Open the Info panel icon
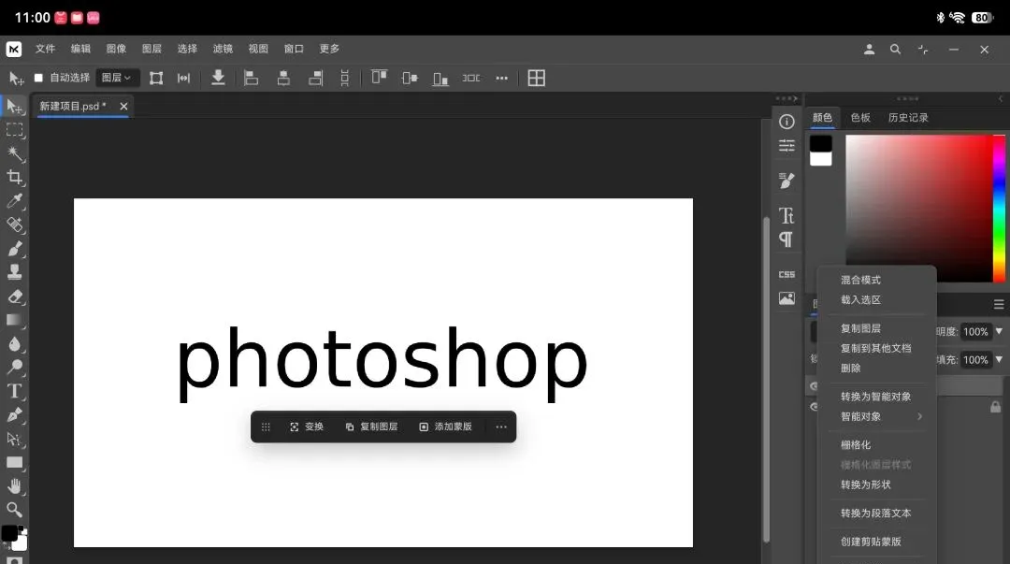This screenshot has height=564, width=1010. (x=786, y=122)
